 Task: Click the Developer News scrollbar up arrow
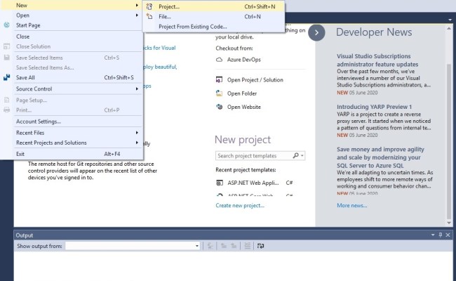449,29
